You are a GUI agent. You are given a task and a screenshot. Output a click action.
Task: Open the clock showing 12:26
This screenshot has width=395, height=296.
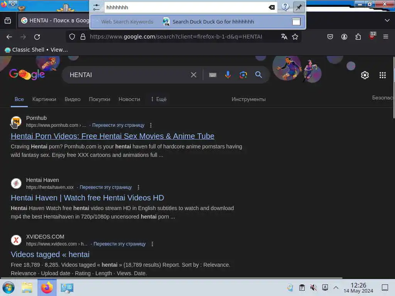click(358, 288)
